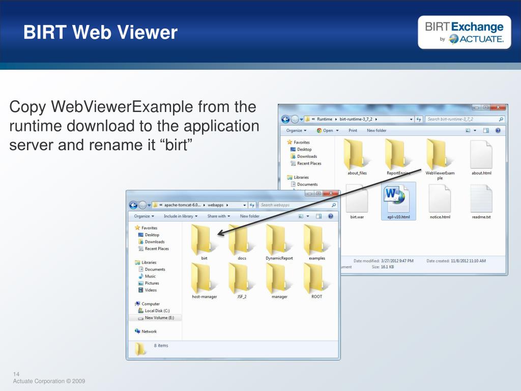Select Documents in webapps navigation pane
Viewport: 521px width, 391px height.
[x=152, y=269]
